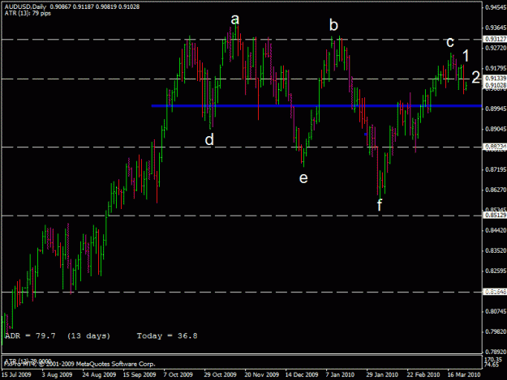507x380 pixels.
Task: Click the 0.81648 price level tag
Action: tap(496, 292)
